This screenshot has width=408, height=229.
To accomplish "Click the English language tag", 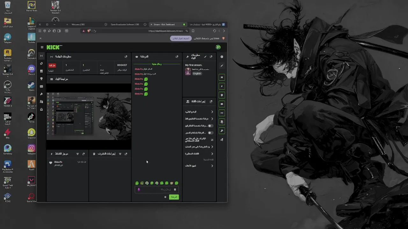I will tap(197, 73).
